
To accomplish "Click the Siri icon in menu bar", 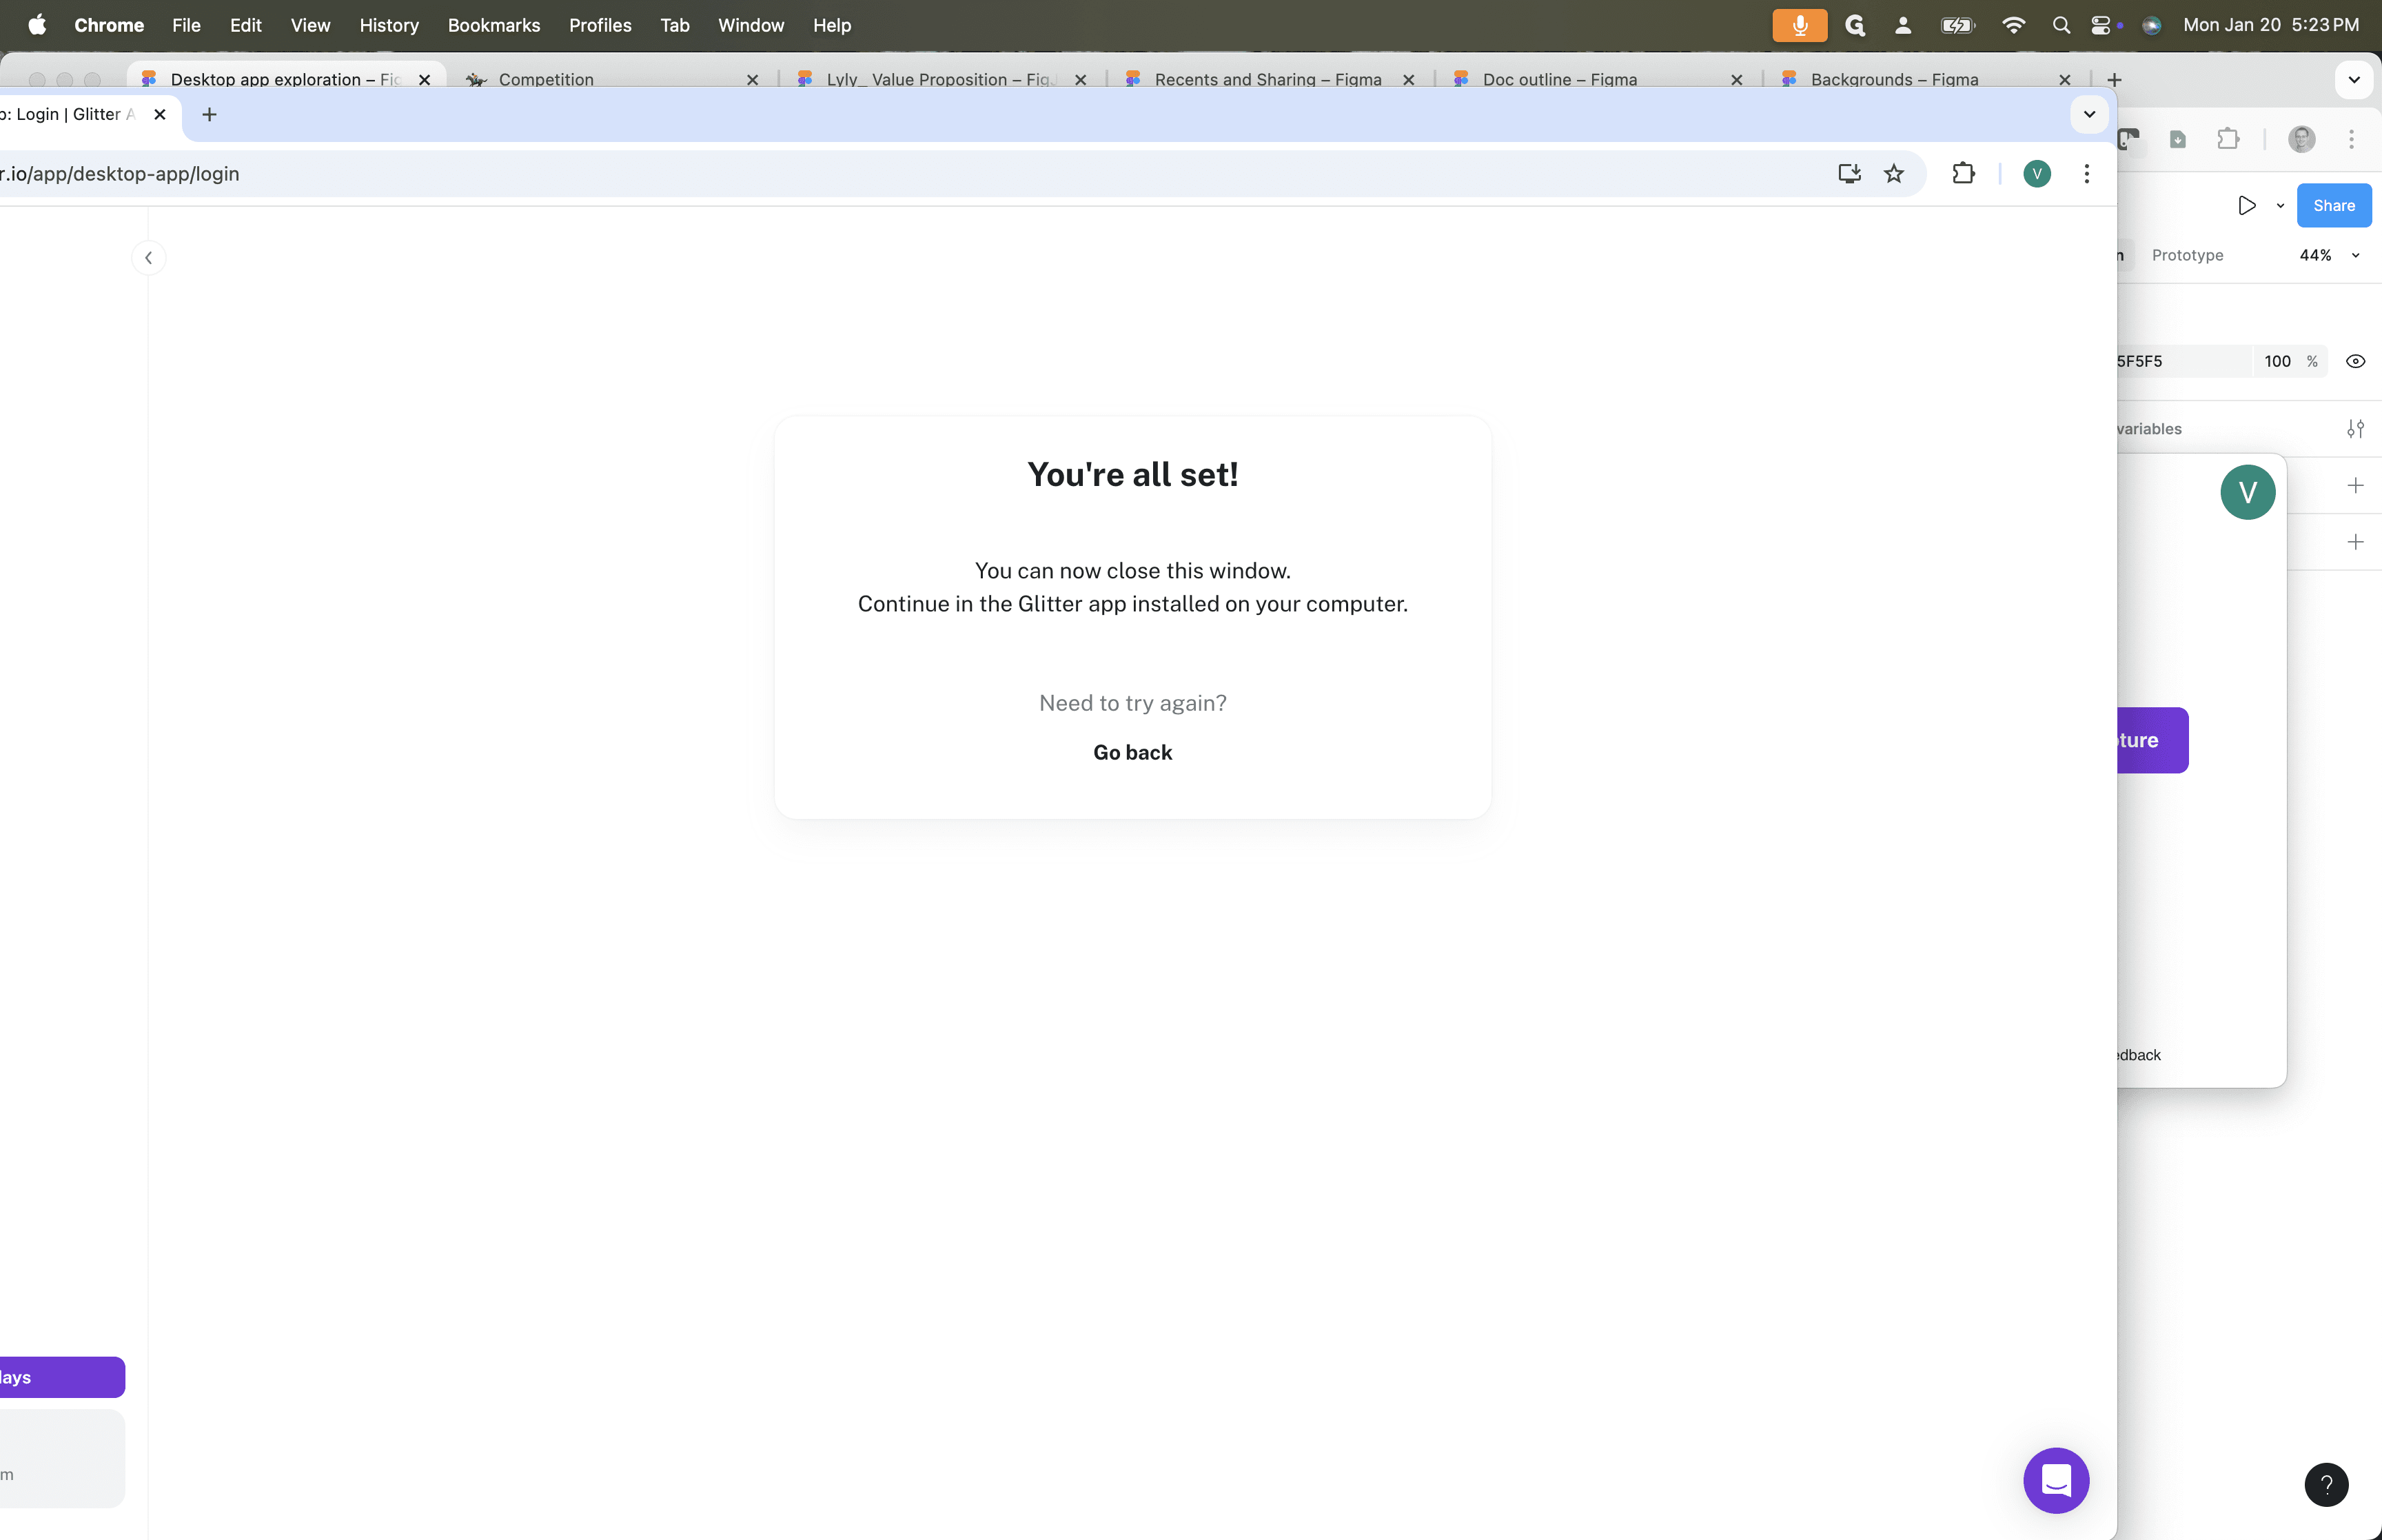I will coord(2151,25).
